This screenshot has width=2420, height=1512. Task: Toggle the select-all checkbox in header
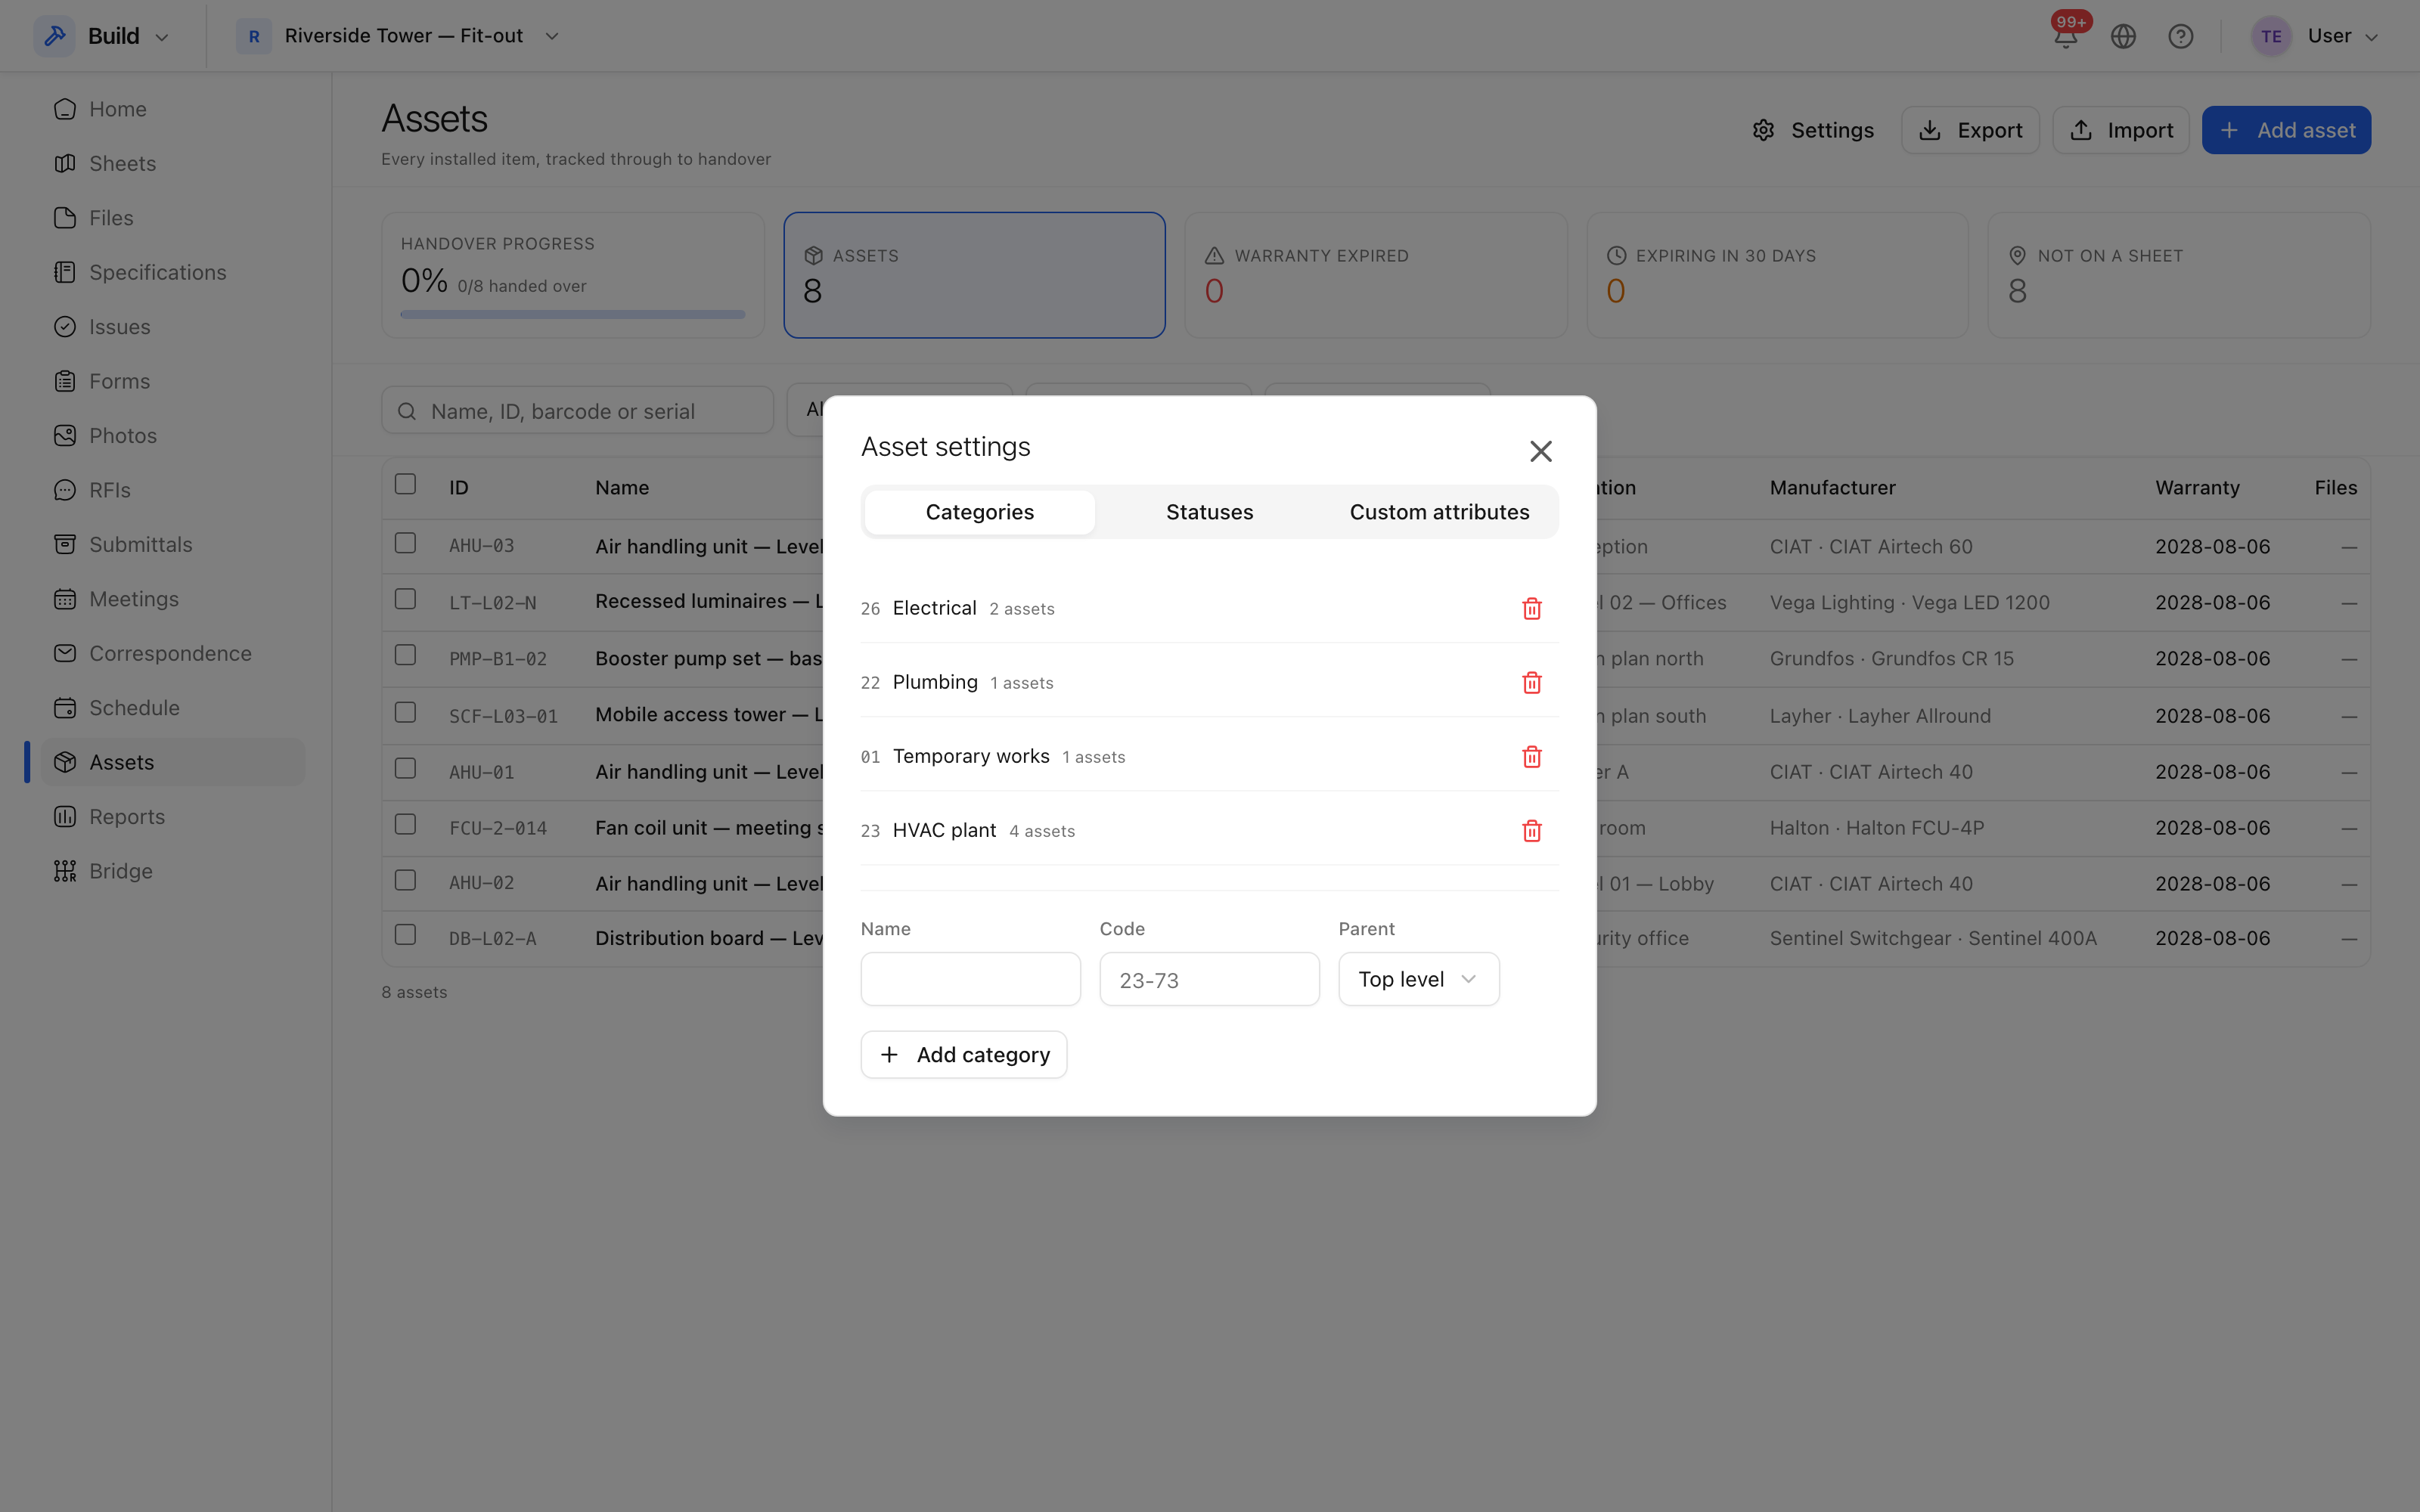(405, 484)
